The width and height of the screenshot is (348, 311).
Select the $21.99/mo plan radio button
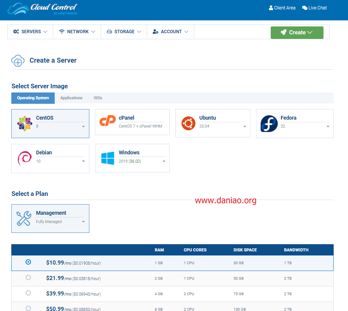point(28,277)
